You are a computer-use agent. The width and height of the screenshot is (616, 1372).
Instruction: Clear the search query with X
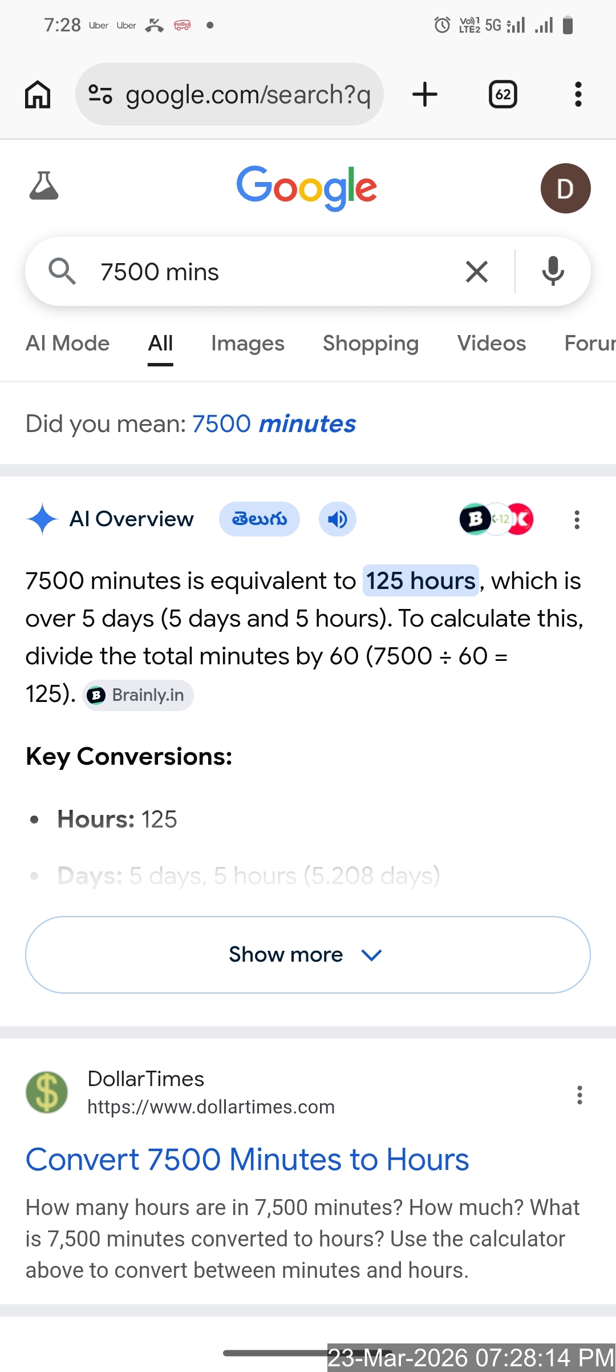pyautogui.click(x=477, y=272)
